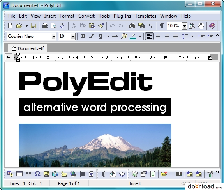Viewport: 224px width, 190px height.
Task: Decrease indent of the paragraph
Action: (201, 36)
